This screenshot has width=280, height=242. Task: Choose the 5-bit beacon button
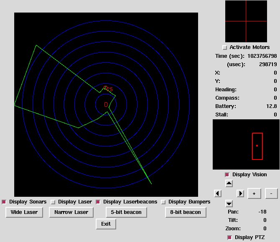point(127,212)
